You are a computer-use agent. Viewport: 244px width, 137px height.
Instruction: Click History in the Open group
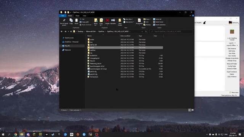[147, 25]
